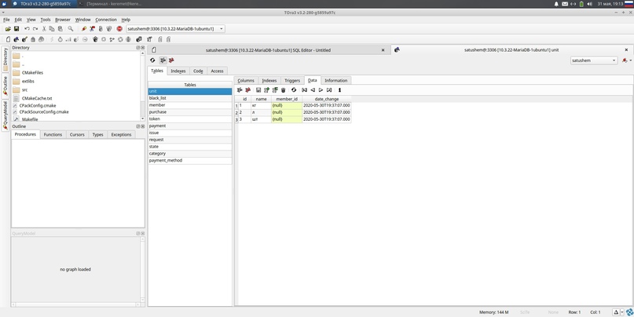Toggle single record view icon
This screenshot has height=317, width=634.
339,90
